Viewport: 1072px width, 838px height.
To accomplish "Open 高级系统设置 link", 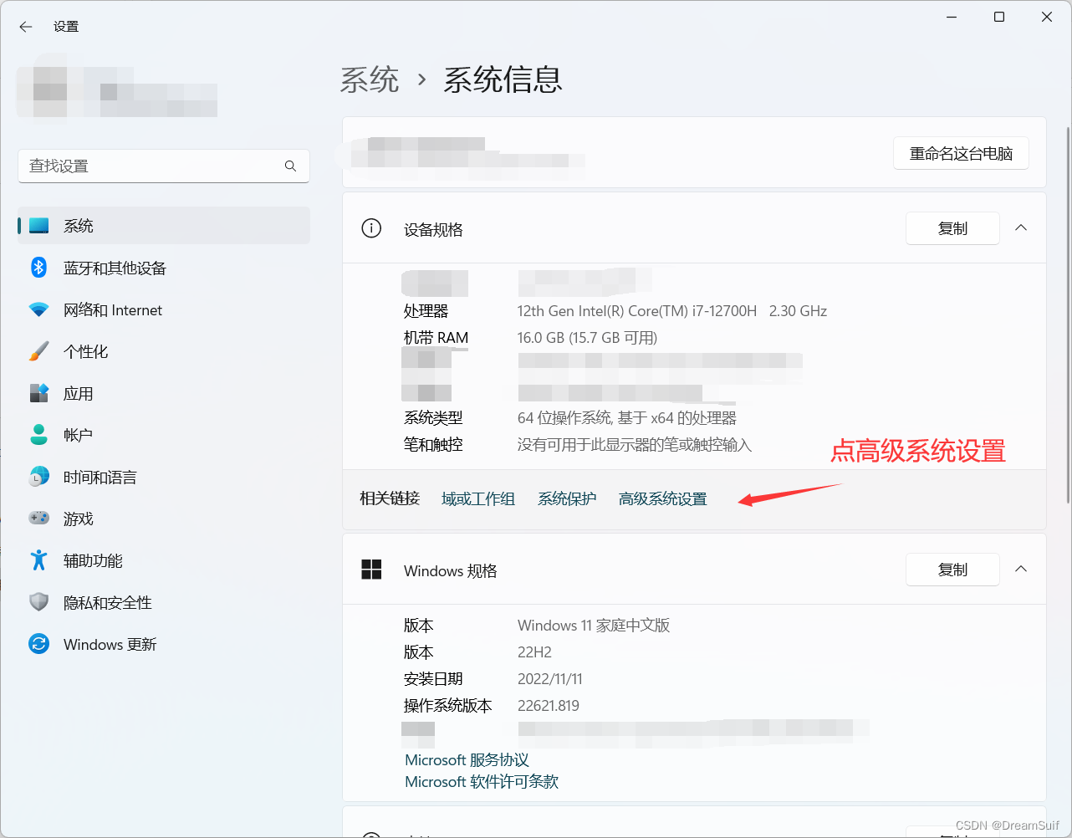I will (663, 499).
